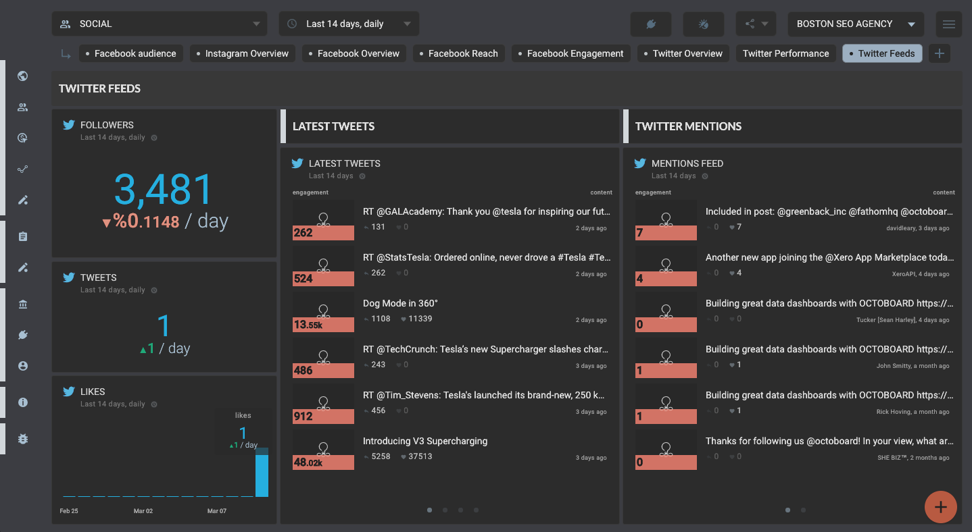The width and height of the screenshot is (972, 532).
Task: Open tweet 'Introducing V3 Supercharging'
Action: pos(425,441)
